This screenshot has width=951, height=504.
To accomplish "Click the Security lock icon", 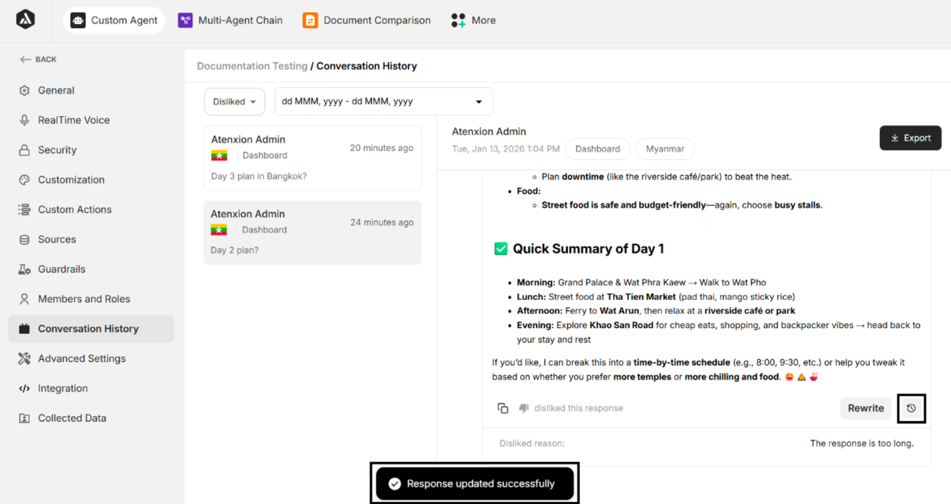I will point(24,150).
